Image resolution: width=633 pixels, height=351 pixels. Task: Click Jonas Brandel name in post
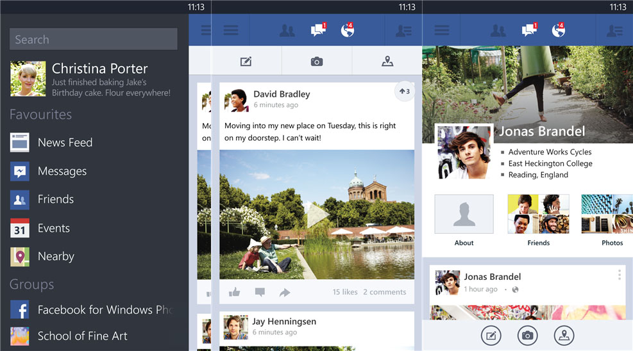492,277
